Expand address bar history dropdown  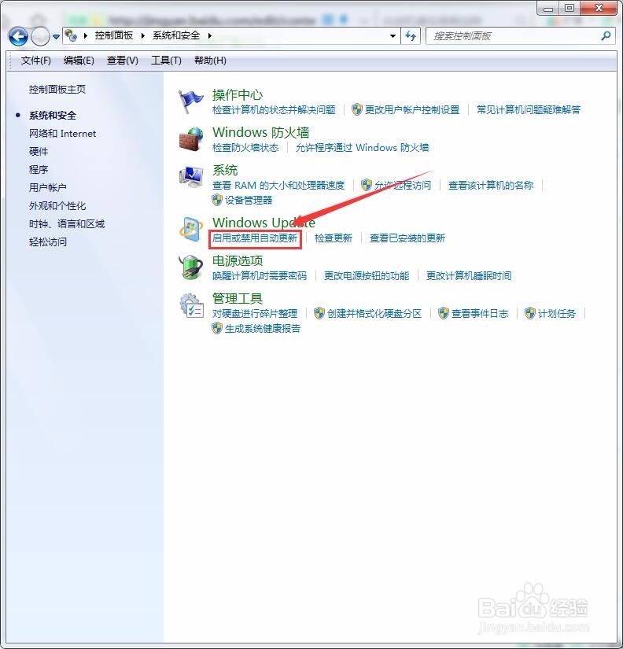coord(393,36)
